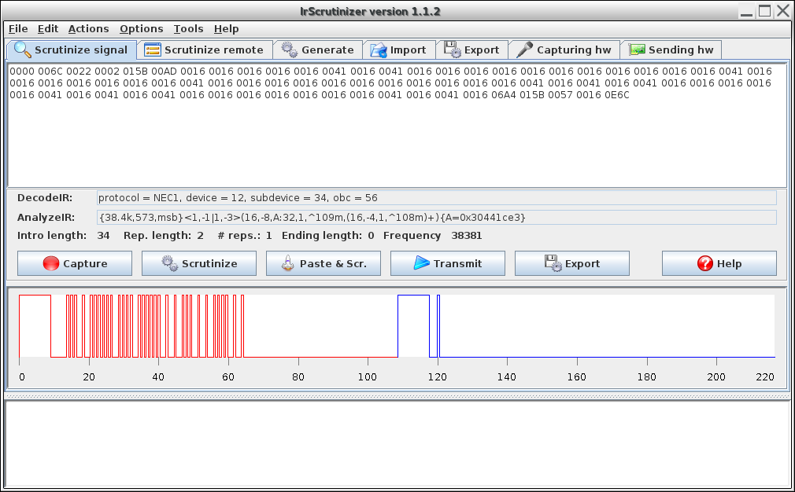The height and width of the screenshot is (492, 795).
Task: Switch to the Scrutinize remote tab
Action: click(205, 50)
